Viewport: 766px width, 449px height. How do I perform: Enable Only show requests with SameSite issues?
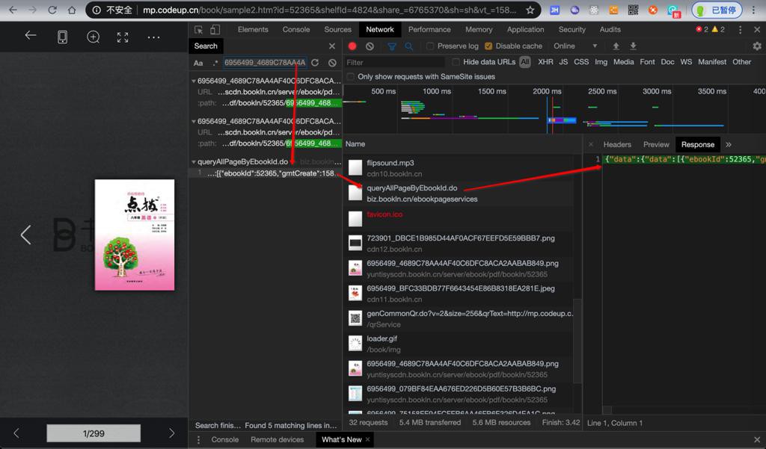click(350, 77)
